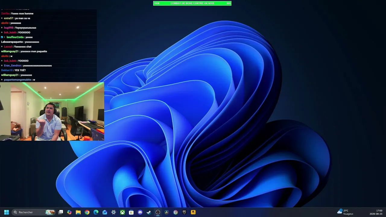Launch Epic Games Launcher from the taskbar
The image size is (386, 217).
(x=184, y=212)
